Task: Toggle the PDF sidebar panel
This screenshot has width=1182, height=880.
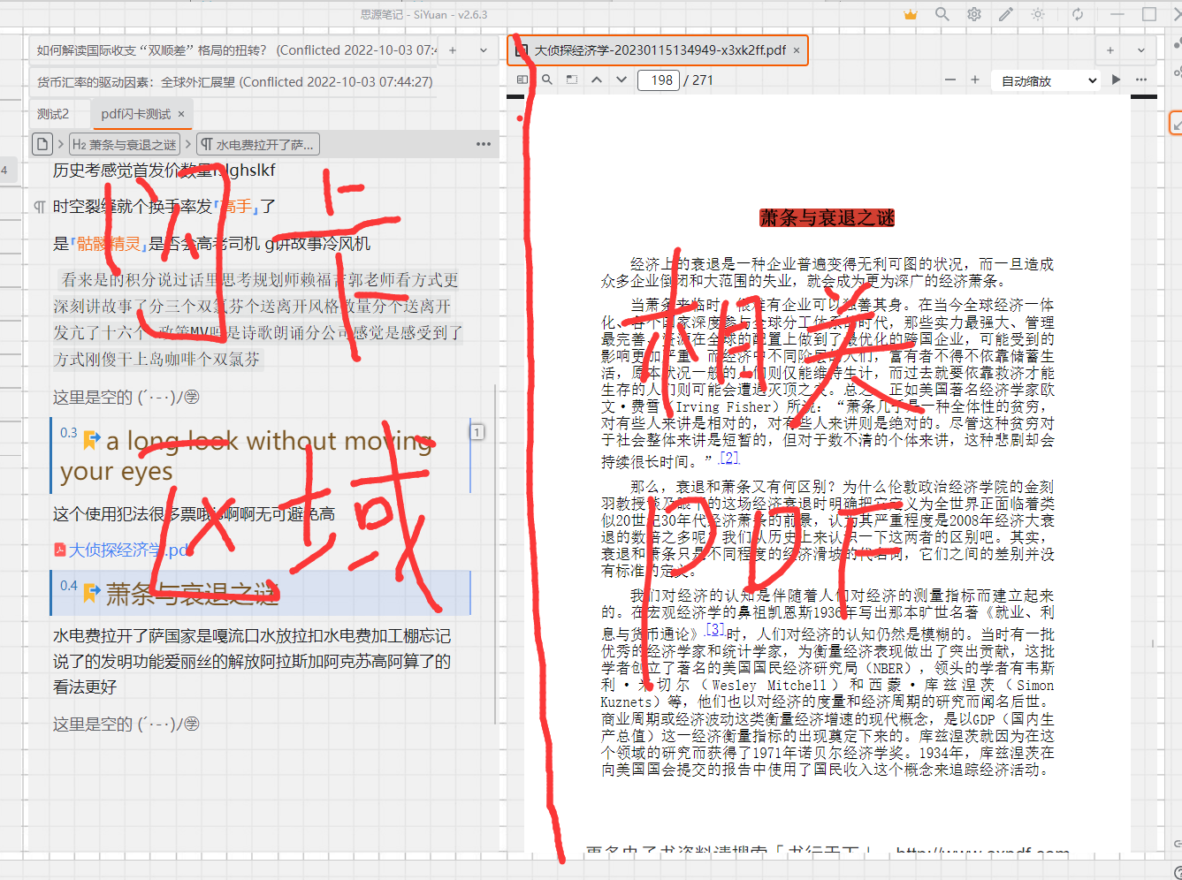Action: (522, 80)
